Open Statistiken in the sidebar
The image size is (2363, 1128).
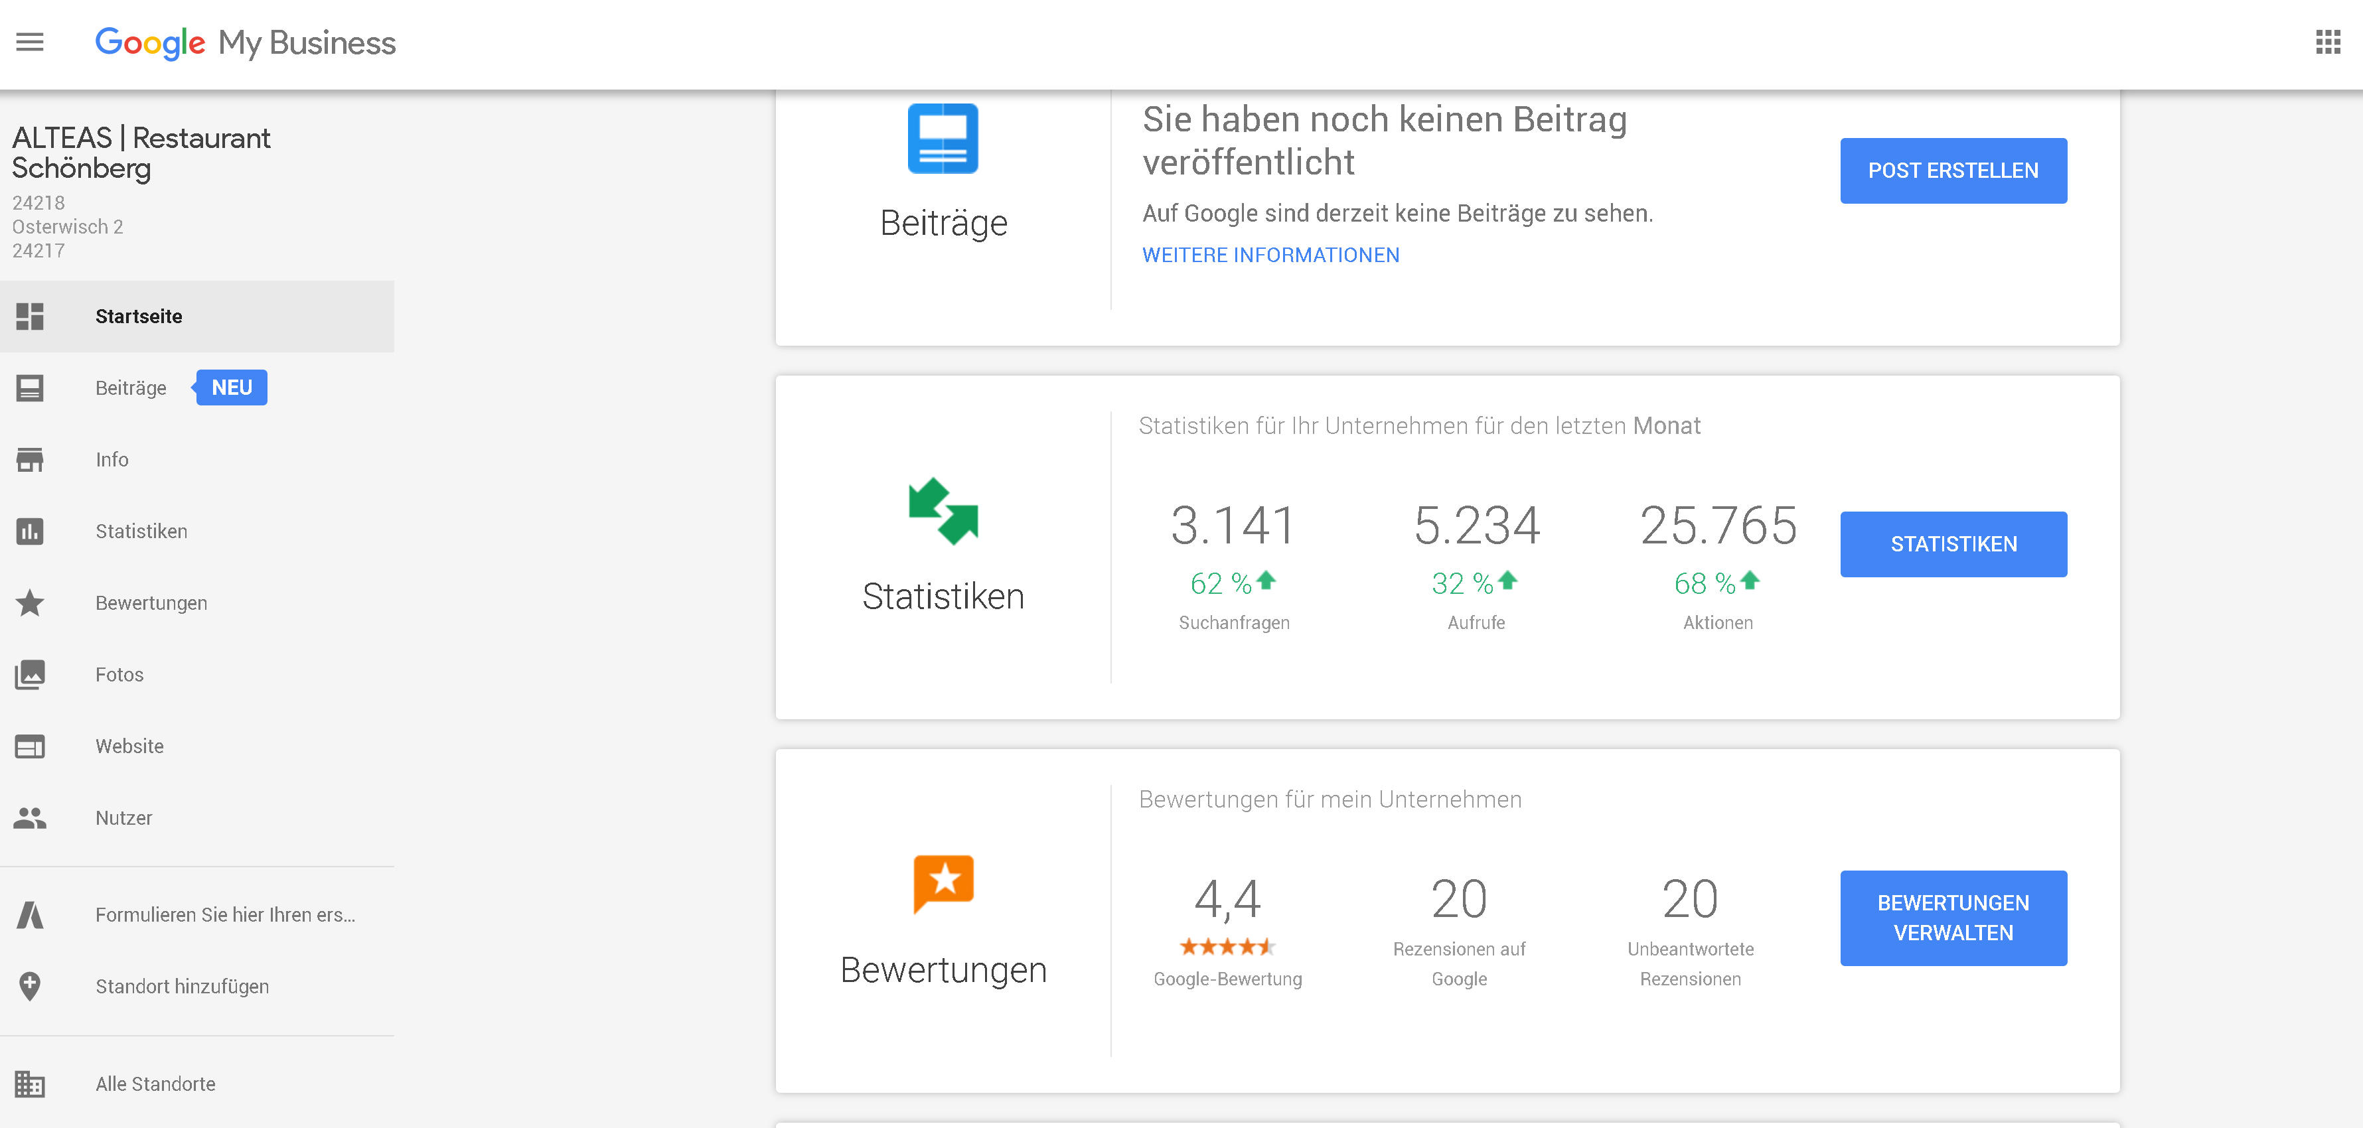(x=197, y=531)
